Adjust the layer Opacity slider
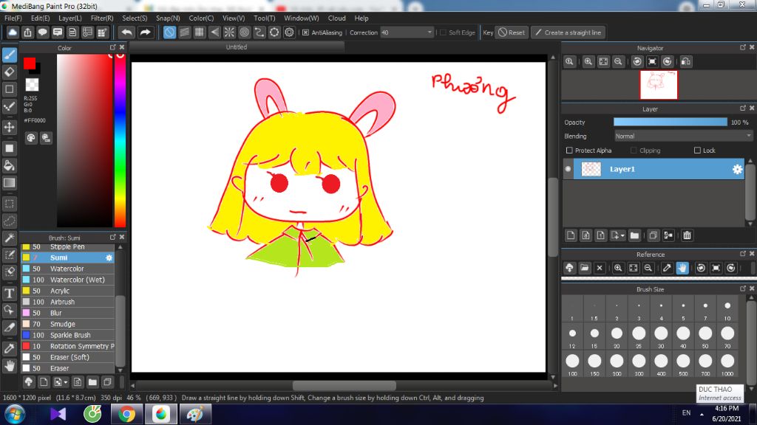 click(x=670, y=122)
